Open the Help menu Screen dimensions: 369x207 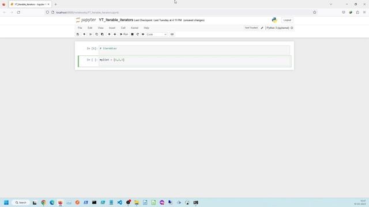point(146,28)
